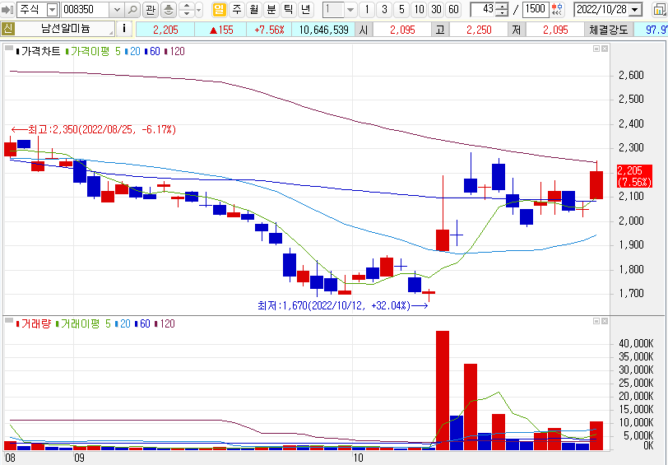
Task: Click the volume 10,646,539 cell
Action: [x=323, y=30]
